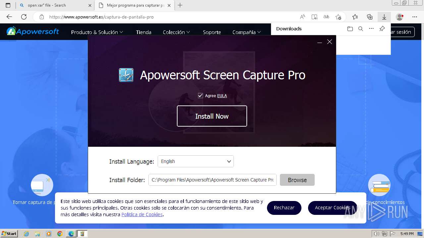Click Rechazar cookies button
This screenshot has height=238, width=424.
point(284,208)
